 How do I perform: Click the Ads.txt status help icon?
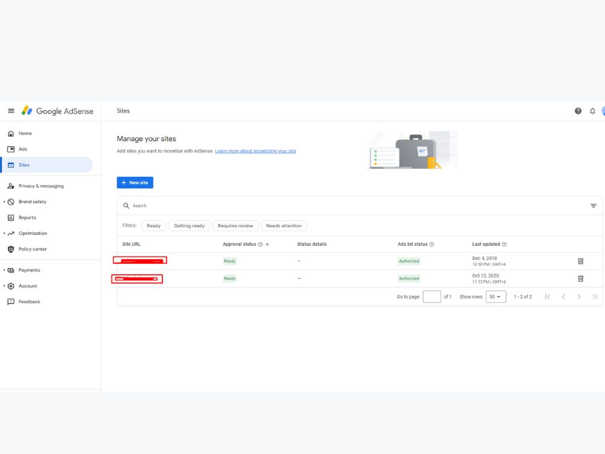click(x=432, y=245)
